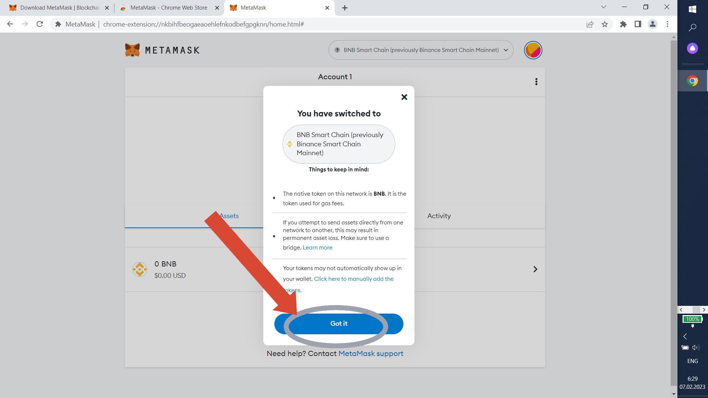Click here to manually add tokens link

[x=353, y=279]
